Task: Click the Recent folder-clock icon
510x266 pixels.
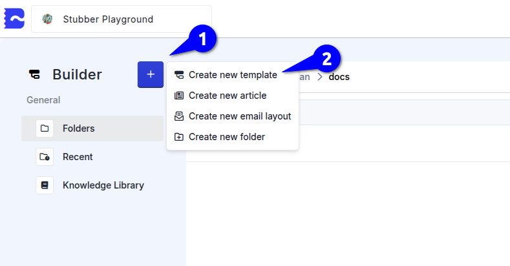Action: click(x=45, y=157)
